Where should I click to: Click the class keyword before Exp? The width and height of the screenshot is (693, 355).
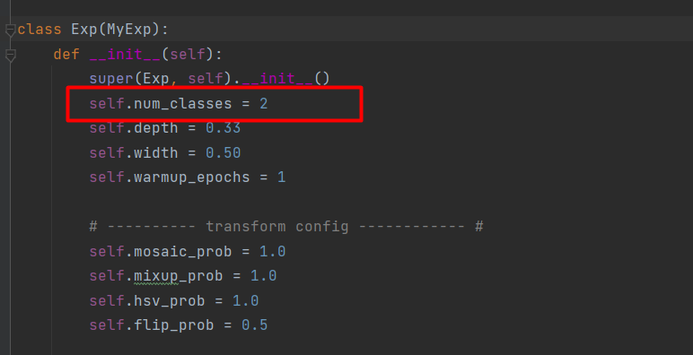(x=39, y=30)
